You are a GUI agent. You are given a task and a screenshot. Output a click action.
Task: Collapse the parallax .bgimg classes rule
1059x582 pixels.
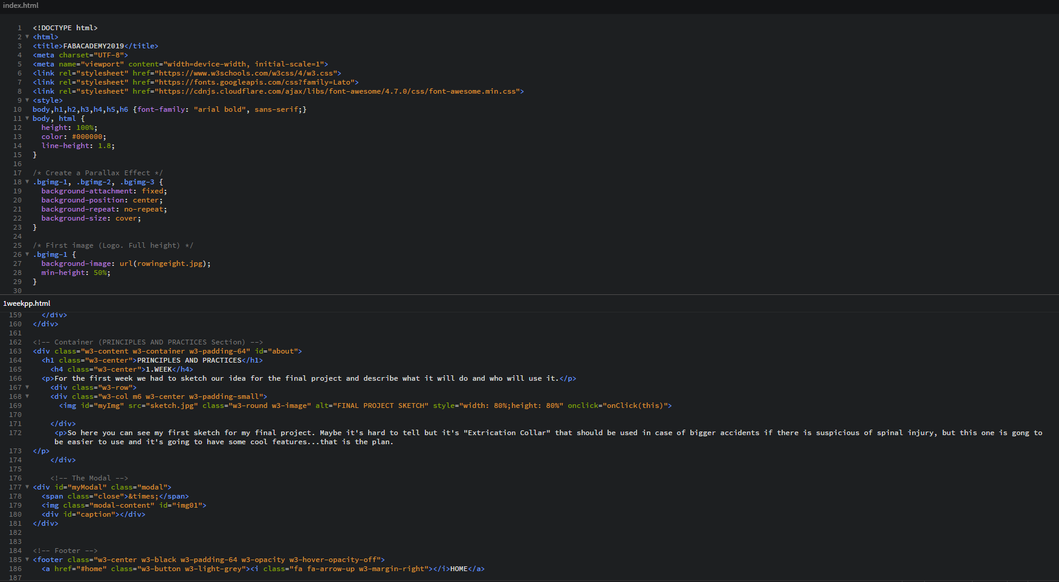(27, 181)
